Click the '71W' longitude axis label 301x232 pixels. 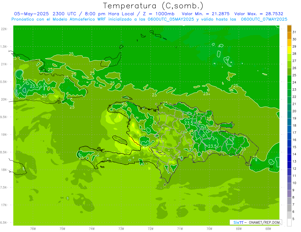pos(180,229)
